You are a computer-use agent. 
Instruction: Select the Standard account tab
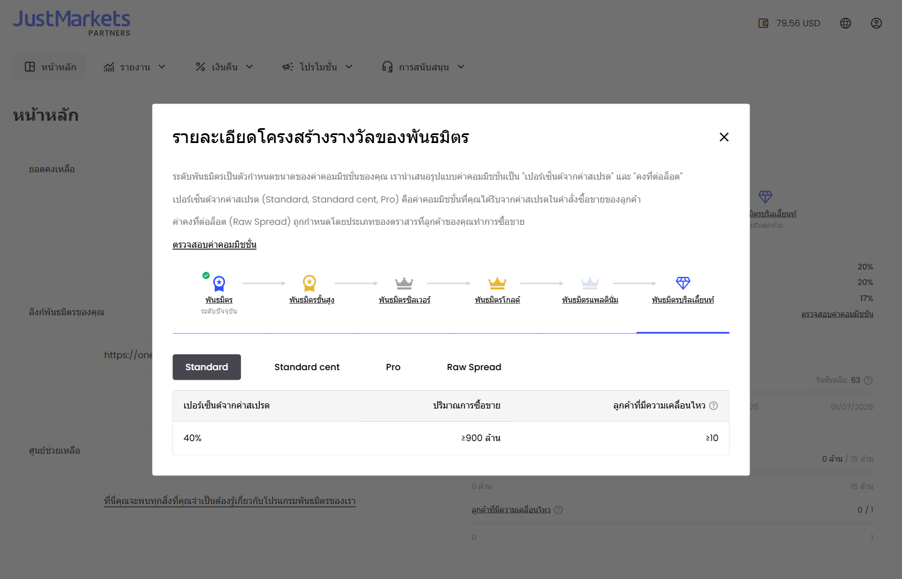pyautogui.click(x=207, y=367)
